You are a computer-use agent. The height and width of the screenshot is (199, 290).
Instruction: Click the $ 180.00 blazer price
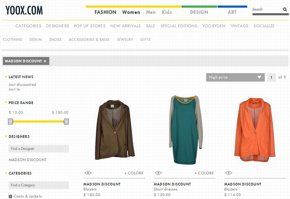click(x=92, y=195)
